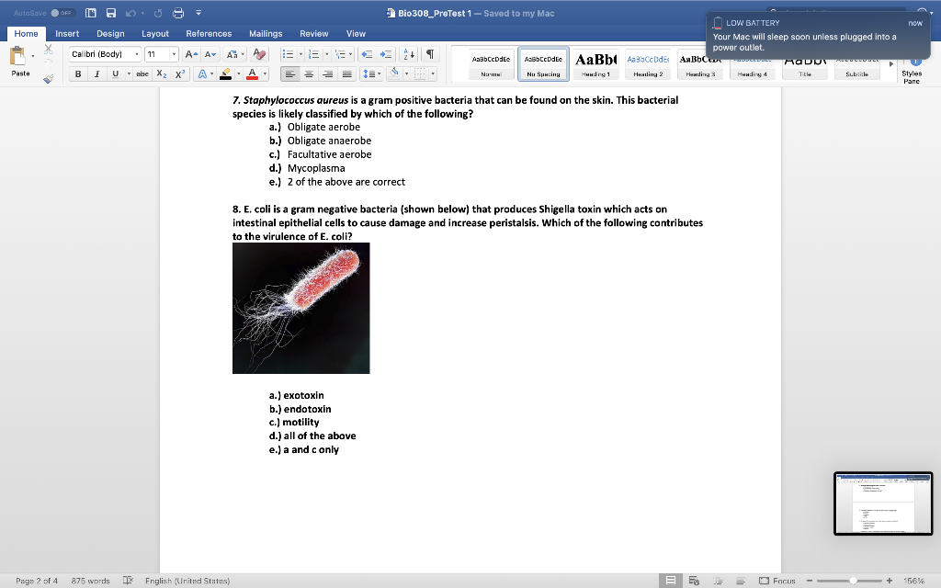
Task: Open the Line Spacing dropdown
Action: [x=371, y=73]
